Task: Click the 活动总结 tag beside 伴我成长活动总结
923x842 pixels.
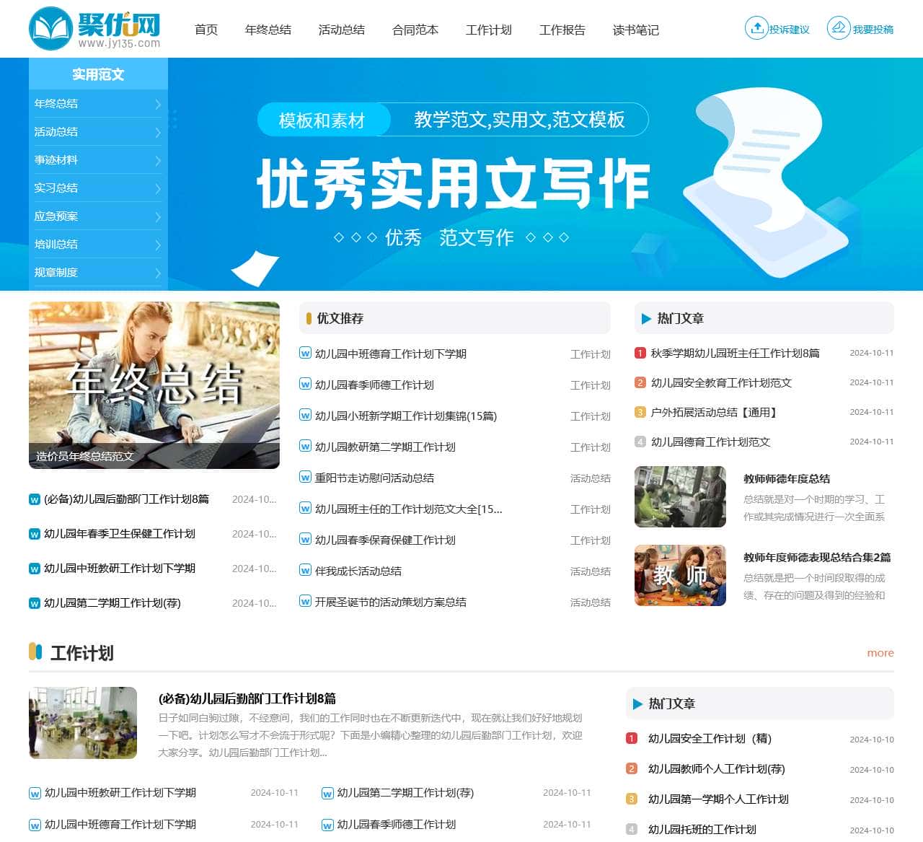Action: click(x=590, y=571)
